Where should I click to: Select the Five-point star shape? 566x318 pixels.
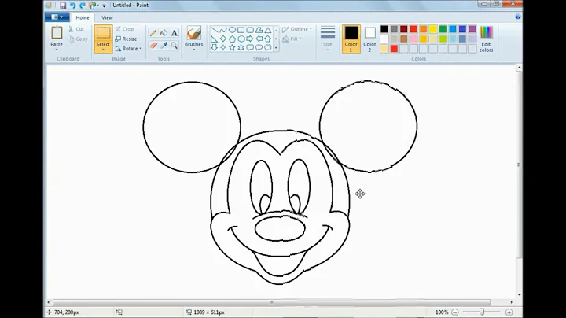point(232,47)
